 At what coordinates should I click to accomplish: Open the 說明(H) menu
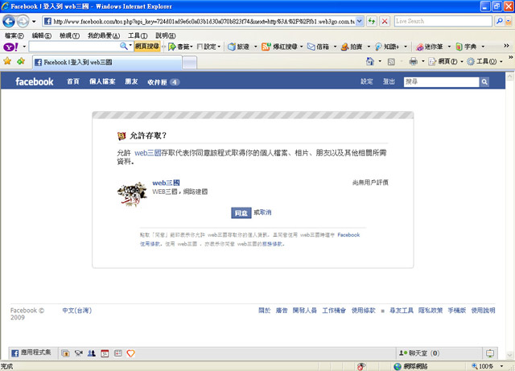coord(165,35)
